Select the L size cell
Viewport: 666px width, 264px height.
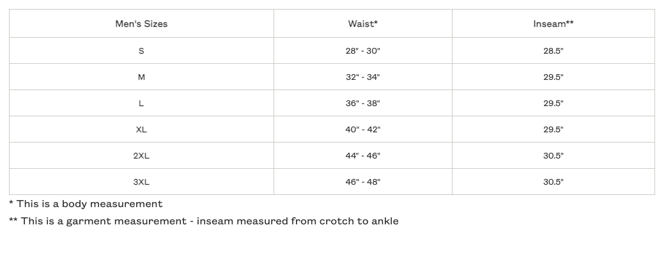pyautogui.click(x=141, y=104)
